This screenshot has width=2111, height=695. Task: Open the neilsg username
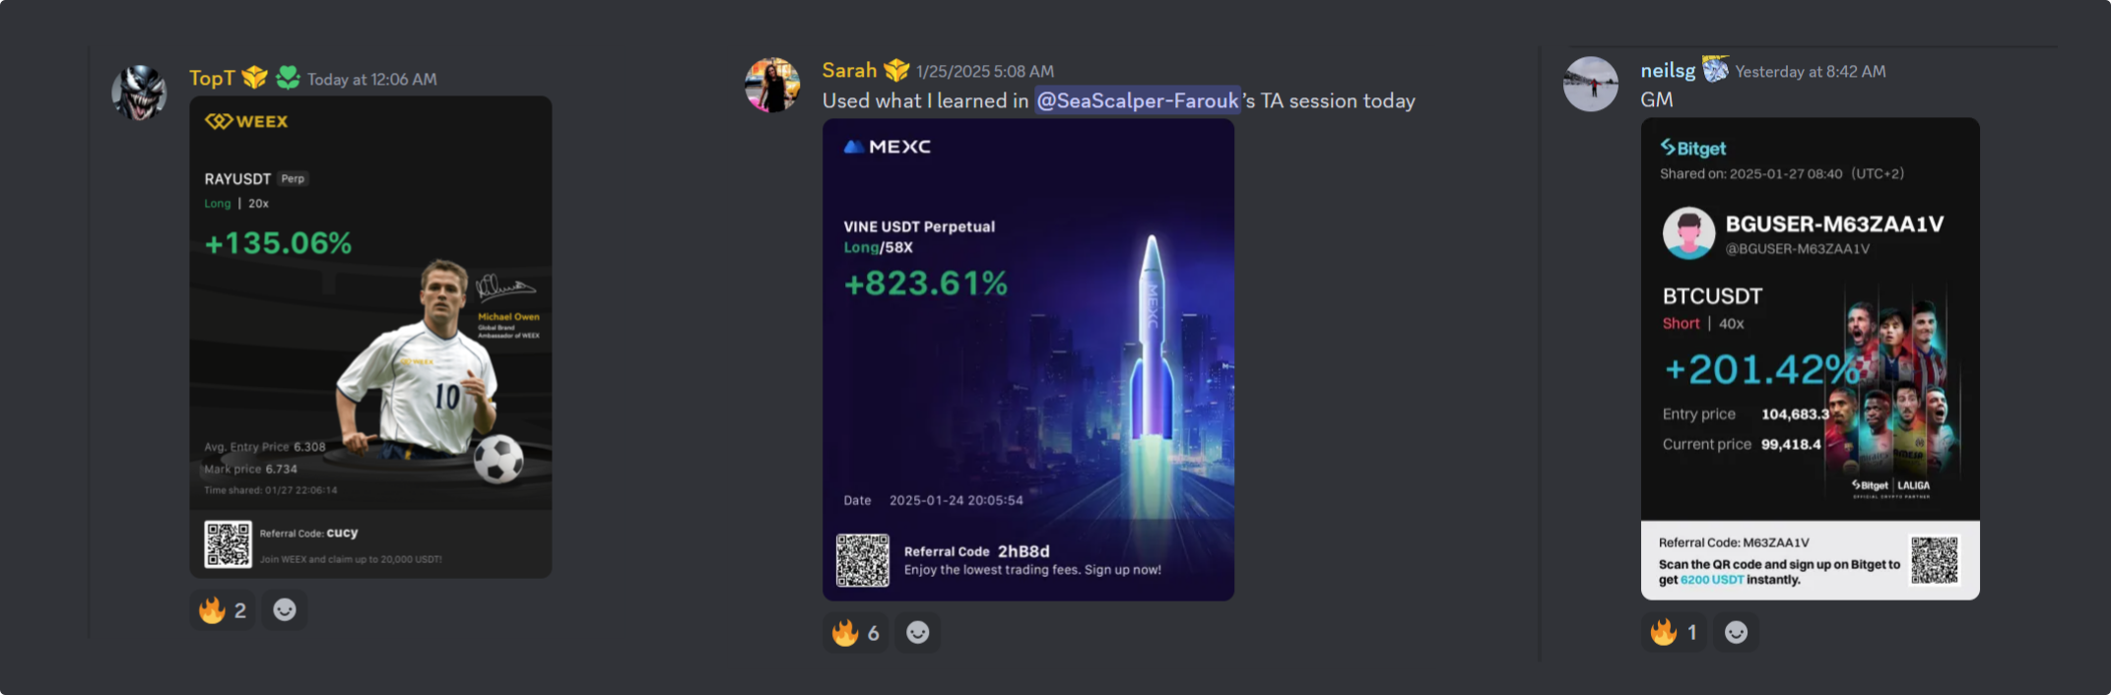click(1668, 71)
